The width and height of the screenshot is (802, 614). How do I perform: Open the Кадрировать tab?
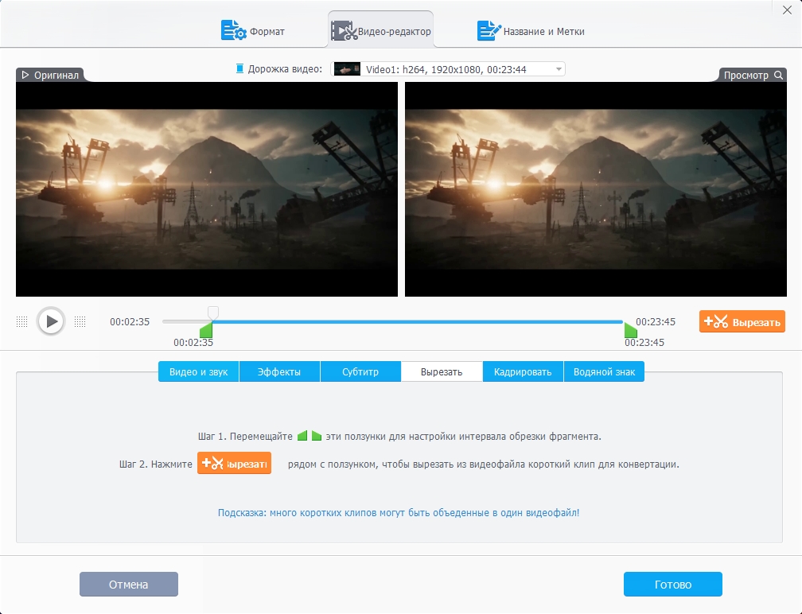tap(523, 371)
